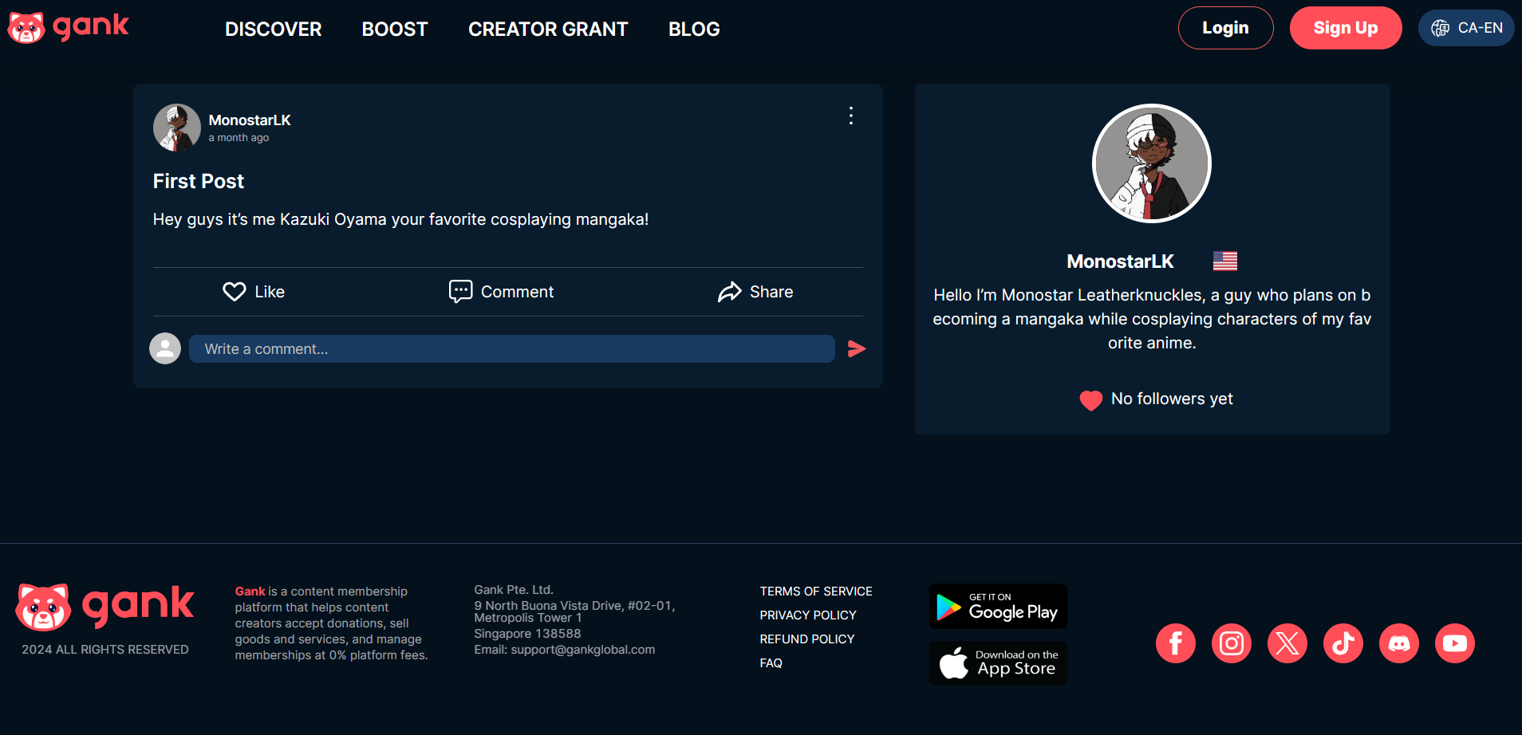Click the support@gankglobal.com email text
Image resolution: width=1522 pixels, height=735 pixels.
[583, 650]
